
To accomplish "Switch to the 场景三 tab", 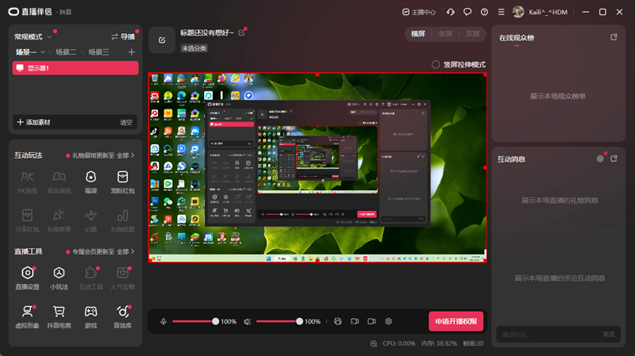I will (98, 52).
